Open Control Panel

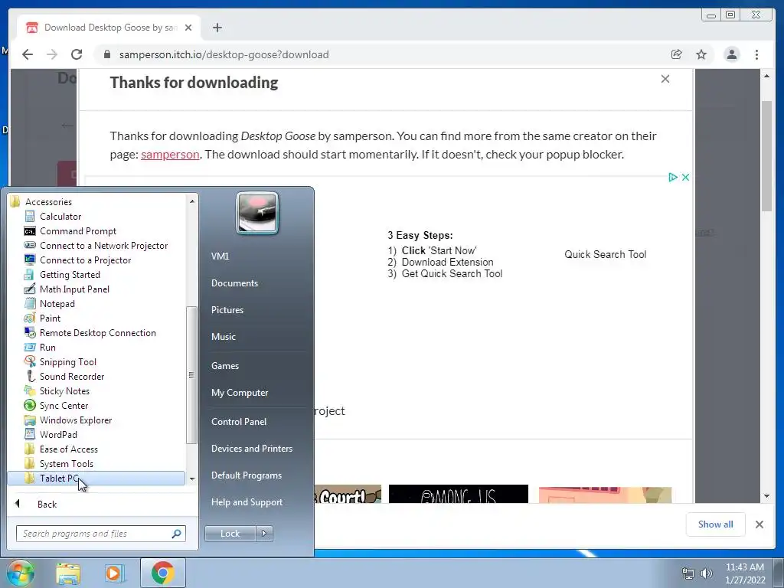(x=239, y=422)
